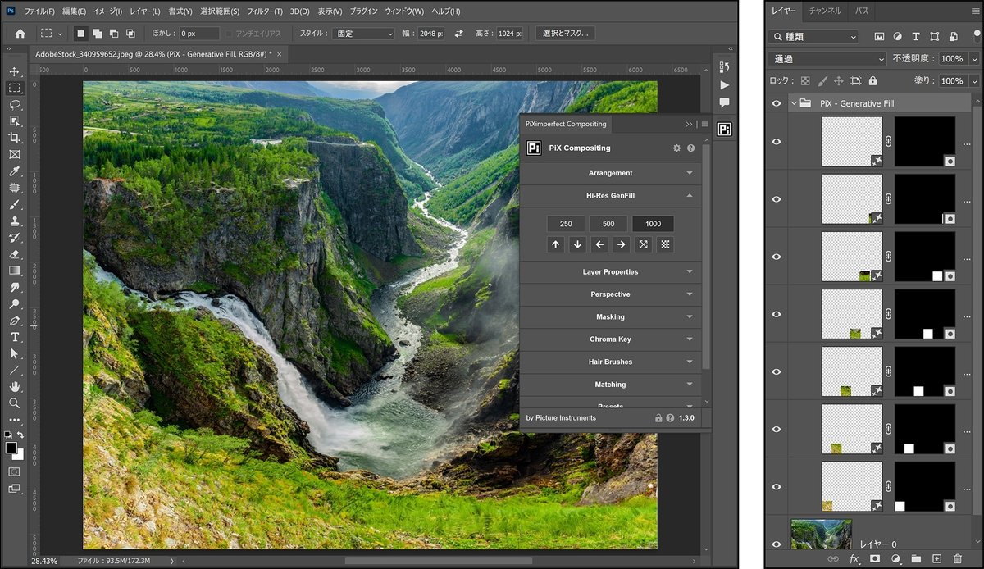Toggle the layer filter on/off switch
This screenshot has width=984, height=569.
pos(976,35)
